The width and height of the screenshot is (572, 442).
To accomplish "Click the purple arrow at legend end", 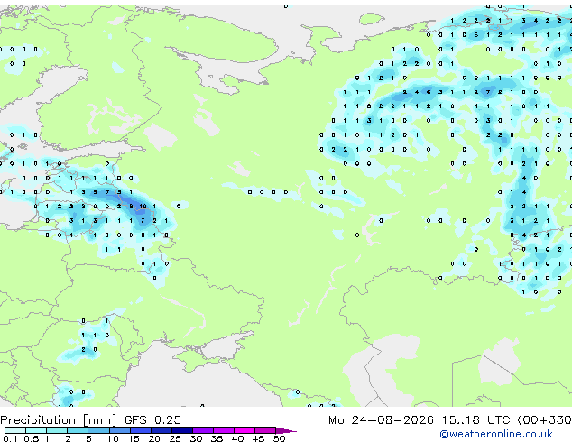I will click(x=286, y=430).
